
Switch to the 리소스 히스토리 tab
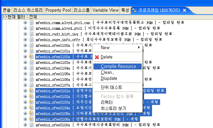(x=28, y=10)
